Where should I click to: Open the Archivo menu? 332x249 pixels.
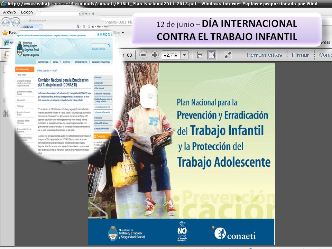[9, 12]
